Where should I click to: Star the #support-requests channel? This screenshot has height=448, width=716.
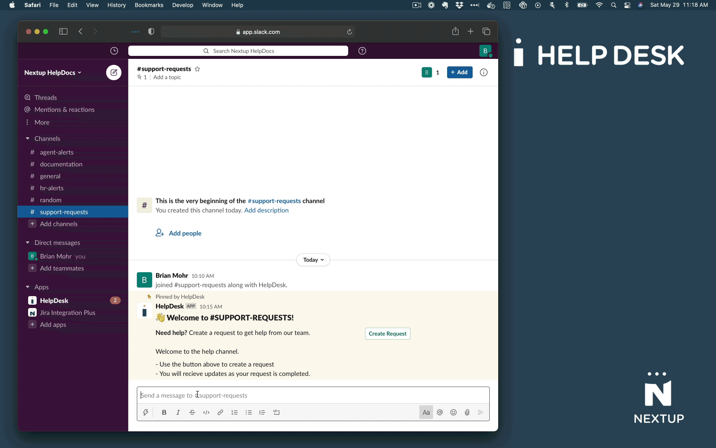[197, 69]
